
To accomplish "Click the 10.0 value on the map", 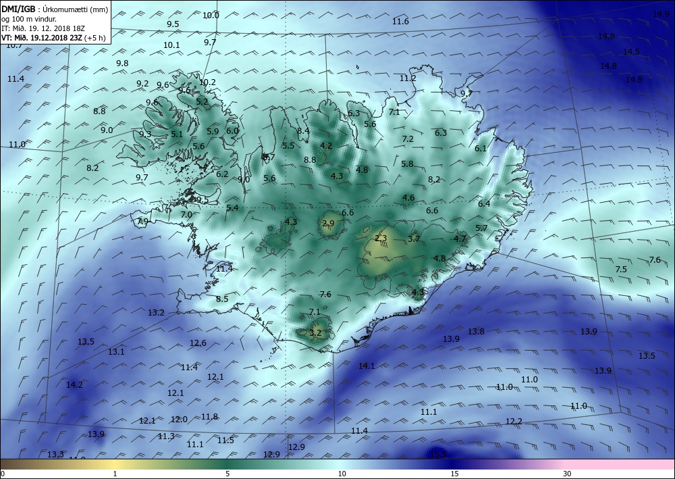I will [x=211, y=16].
